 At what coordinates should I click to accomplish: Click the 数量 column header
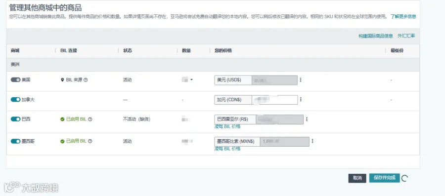click(186, 51)
